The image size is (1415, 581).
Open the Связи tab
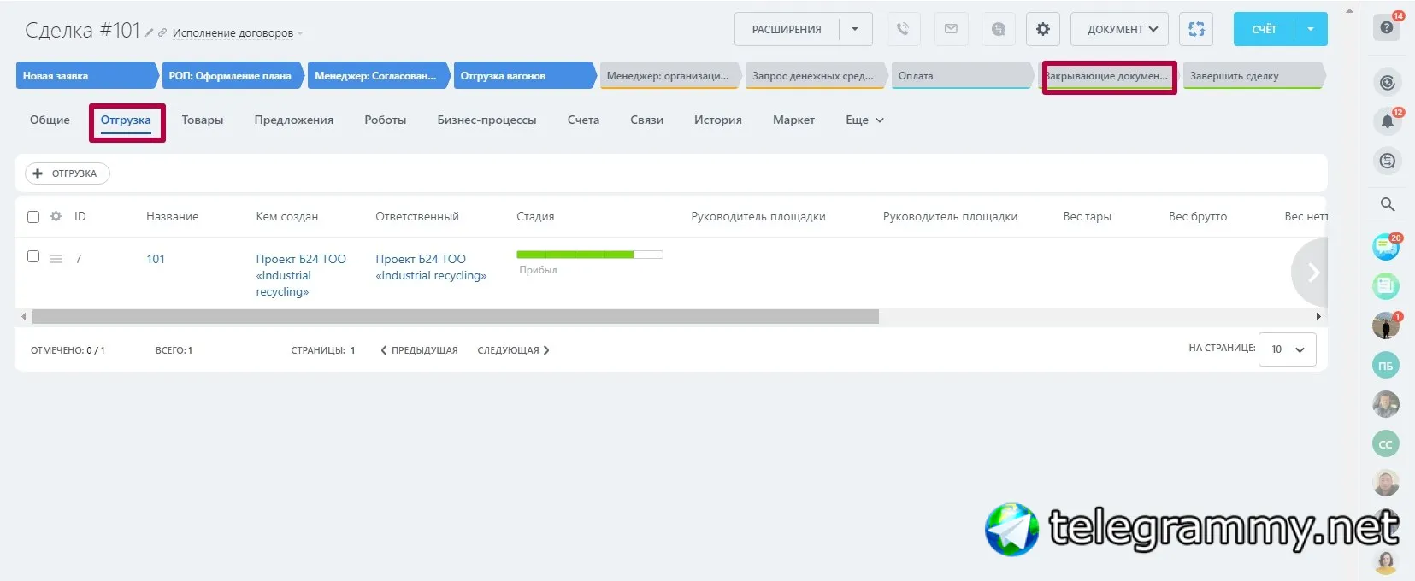click(647, 120)
